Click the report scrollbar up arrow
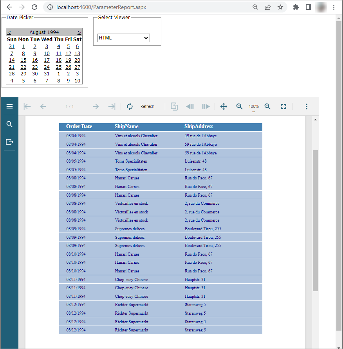Image resolution: width=343 pixels, height=349 pixels. [x=315, y=120]
